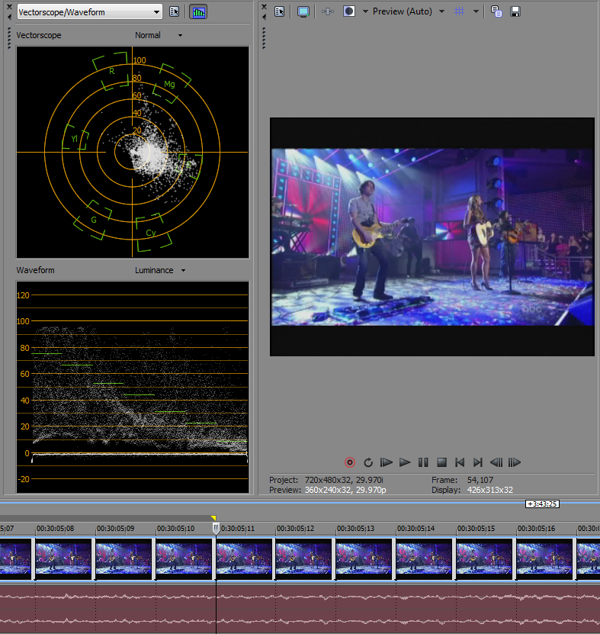Image resolution: width=600 pixels, height=634 pixels.
Task: Open the video scopes settings
Action: tap(175, 11)
